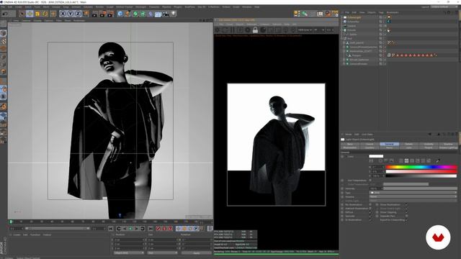Image resolution: width=461 pixels, height=259 pixels.
Task: Switch to the Coord. attribute tab
Action: [370, 144]
